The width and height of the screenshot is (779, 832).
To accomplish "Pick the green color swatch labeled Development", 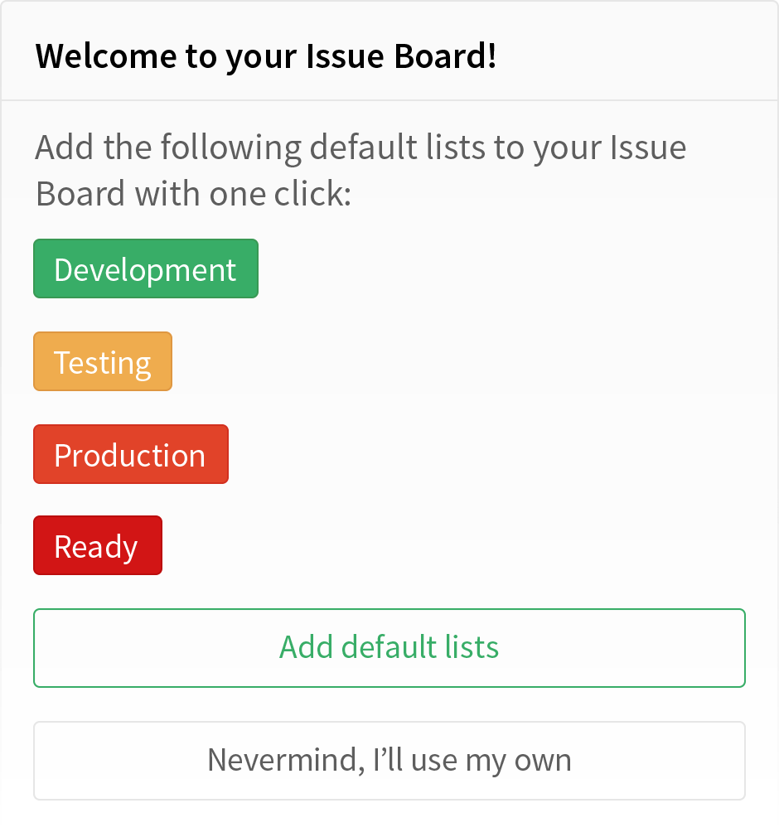I will [x=145, y=268].
